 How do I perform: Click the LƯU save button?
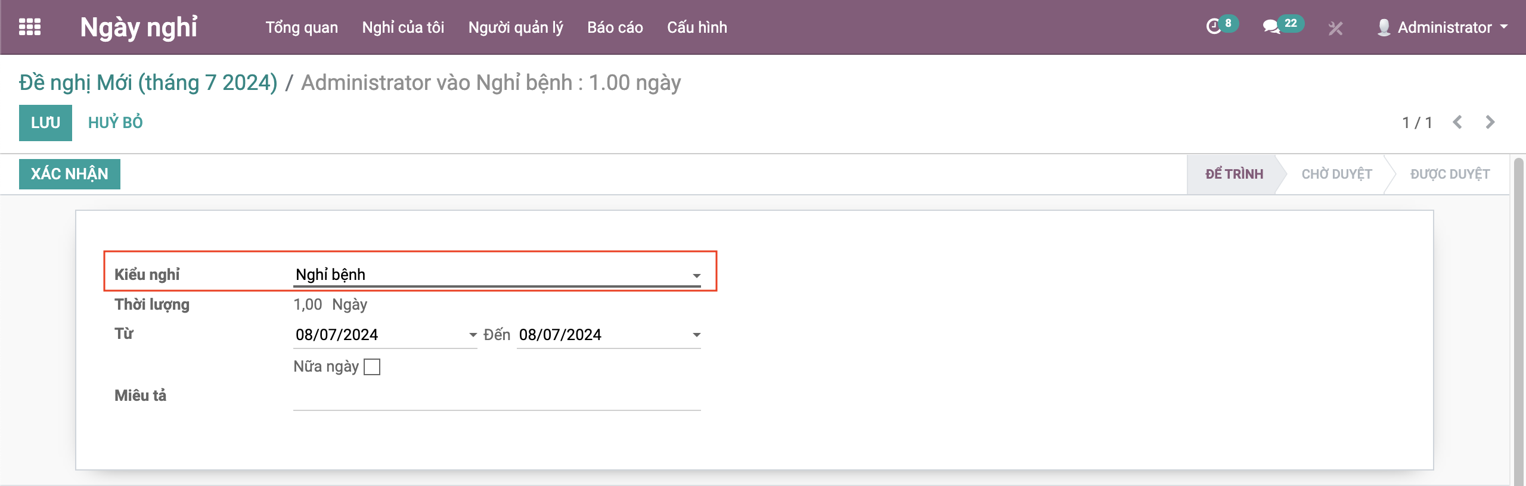click(45, 123)
